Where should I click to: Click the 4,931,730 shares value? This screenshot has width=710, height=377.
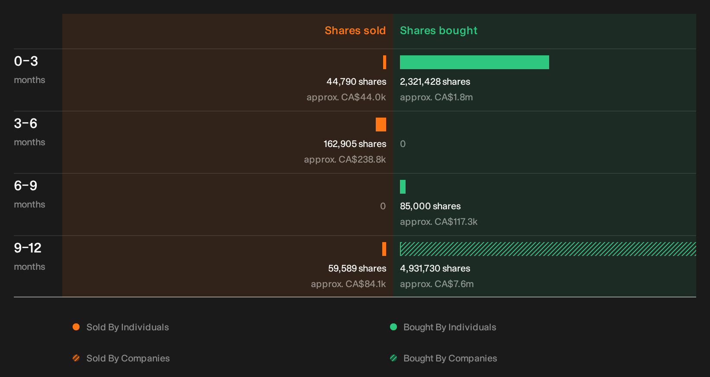point(435,268)
